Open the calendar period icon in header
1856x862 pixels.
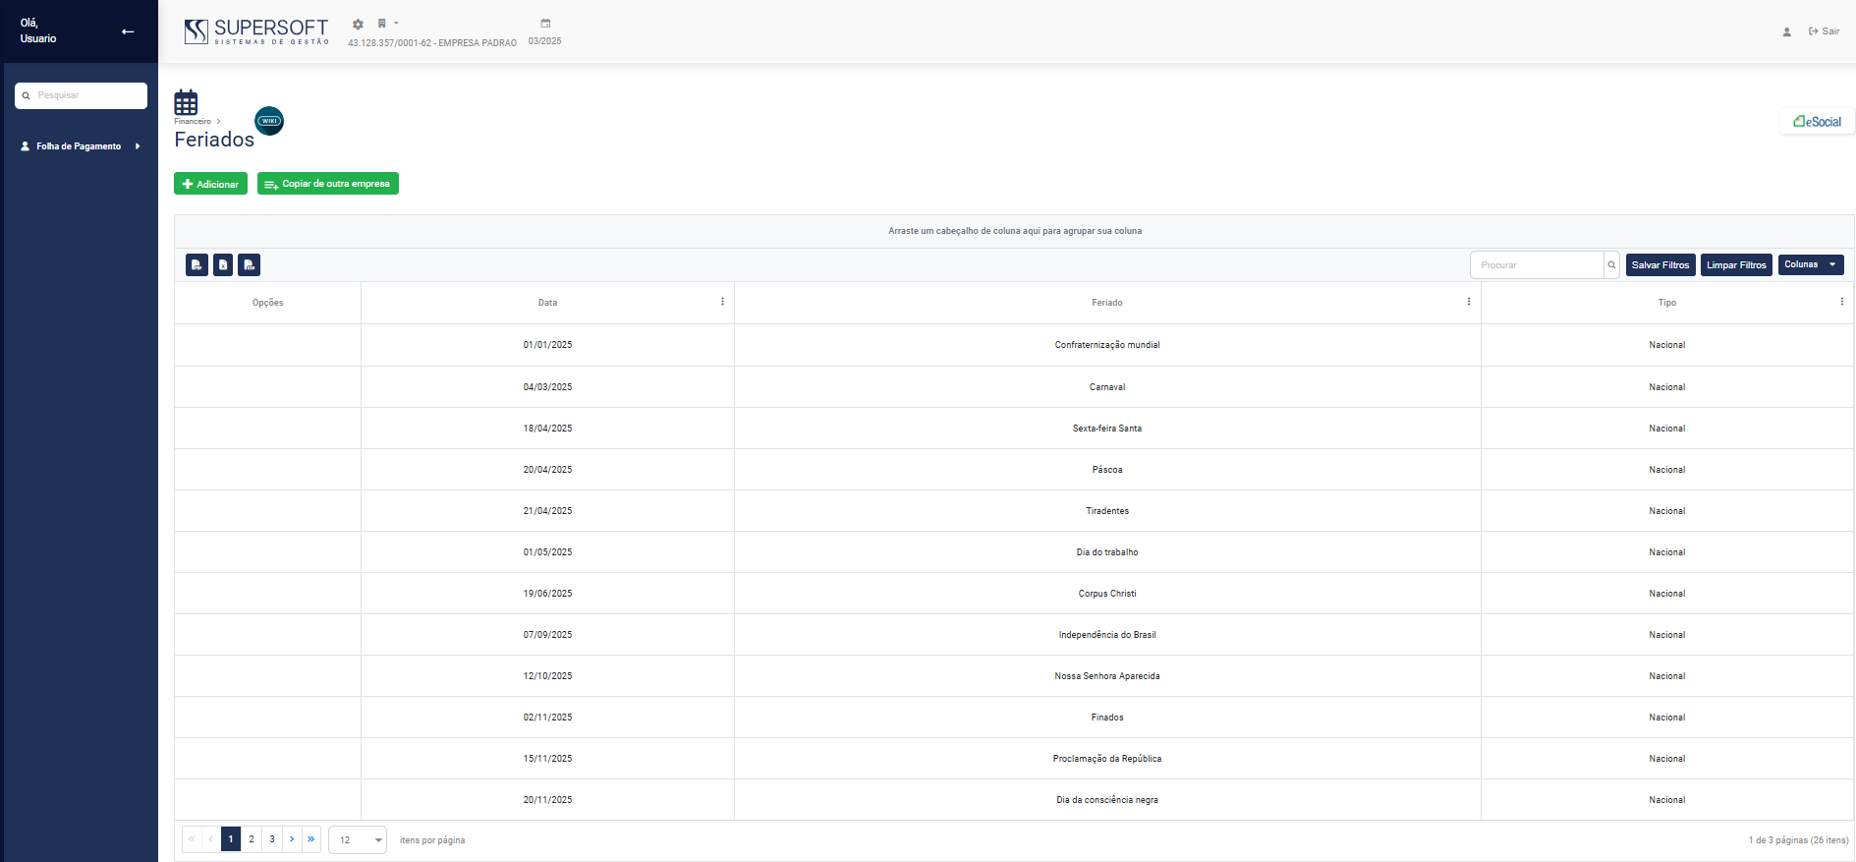[x=545, y=24]
